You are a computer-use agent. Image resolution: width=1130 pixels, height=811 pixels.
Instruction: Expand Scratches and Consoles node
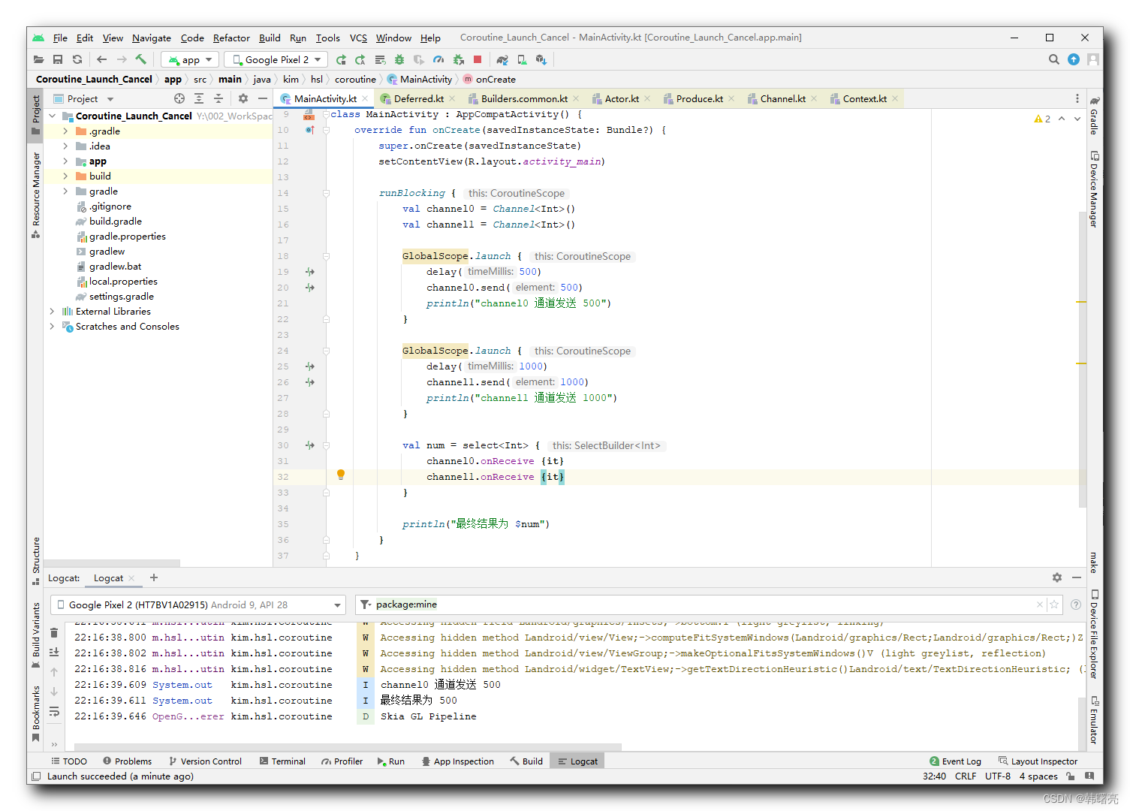(x=52, y=327)
